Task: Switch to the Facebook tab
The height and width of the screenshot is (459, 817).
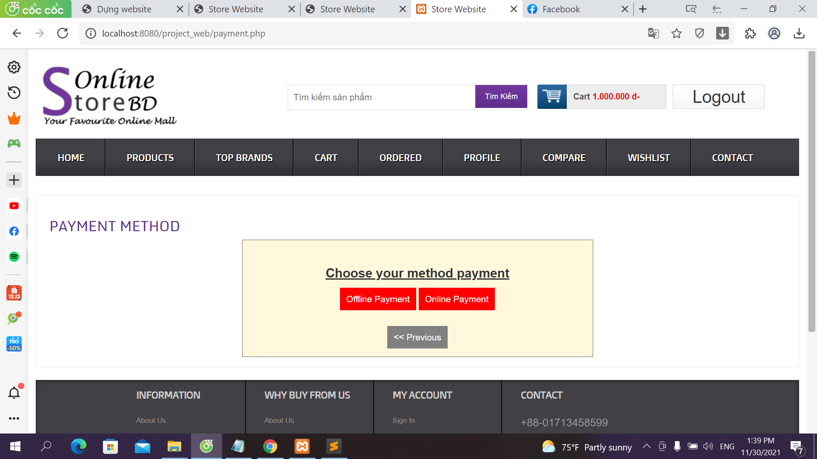Action: (561, 9)
